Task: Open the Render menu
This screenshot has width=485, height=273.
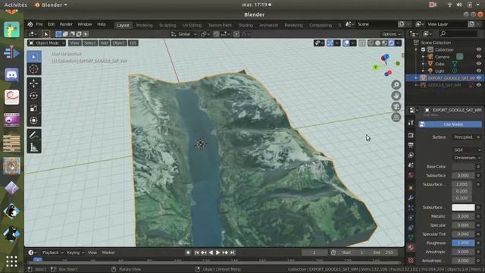Action: pos(66,24)
